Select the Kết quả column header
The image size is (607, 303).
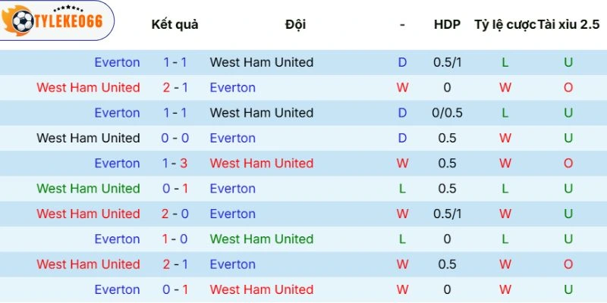[175, 24]
